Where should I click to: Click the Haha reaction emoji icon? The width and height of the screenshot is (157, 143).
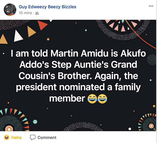(x=7, y=137)
